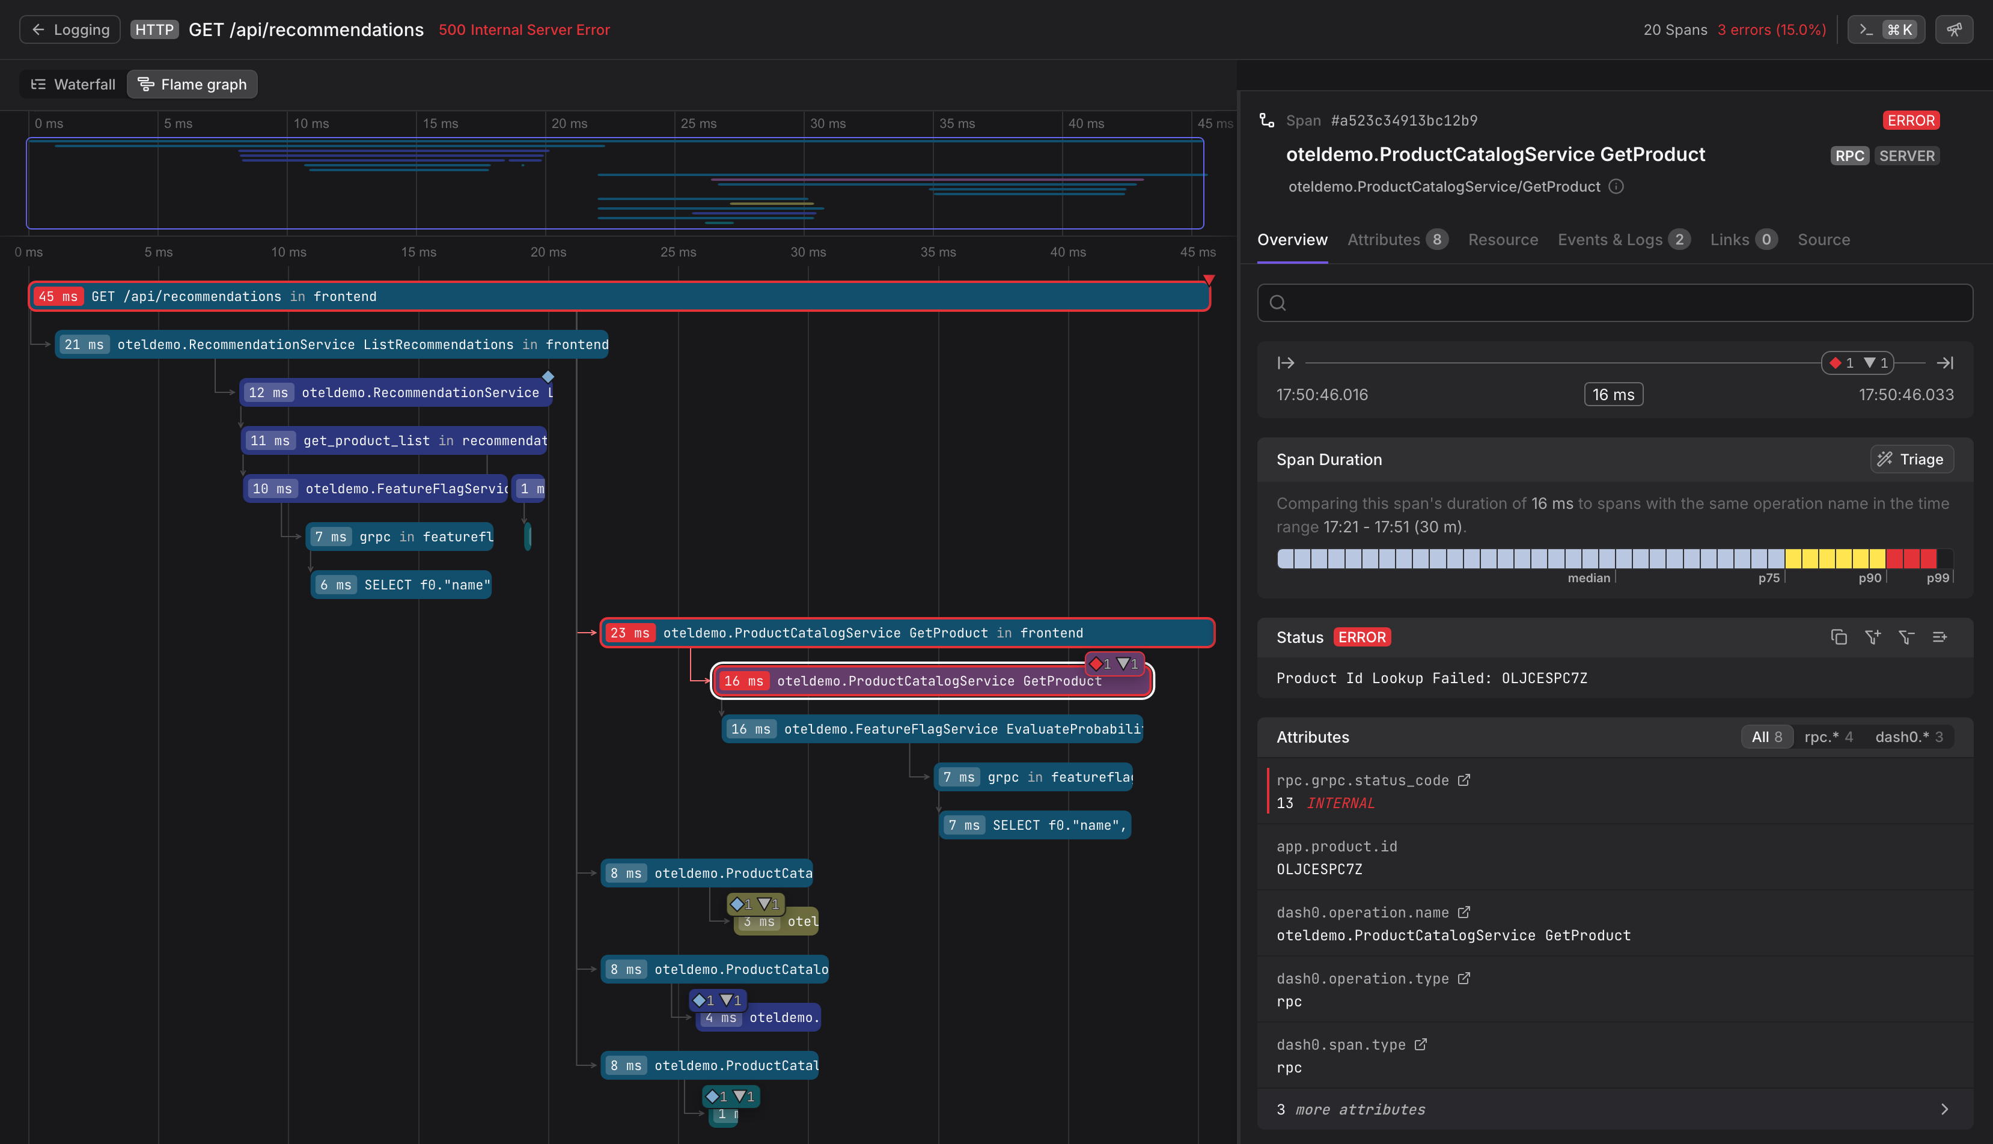Open the command palette ⌘K button
The image size is (1993, 1144).
tap(1885, 30)
